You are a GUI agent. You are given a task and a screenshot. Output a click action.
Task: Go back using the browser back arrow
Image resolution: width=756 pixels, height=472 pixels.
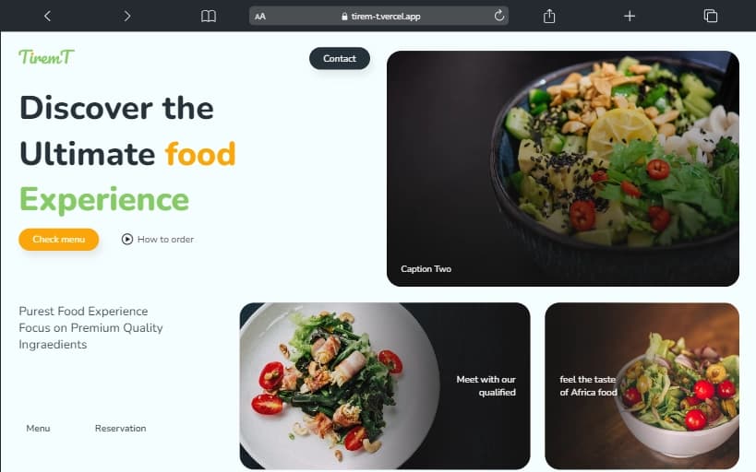pos(47,16)
